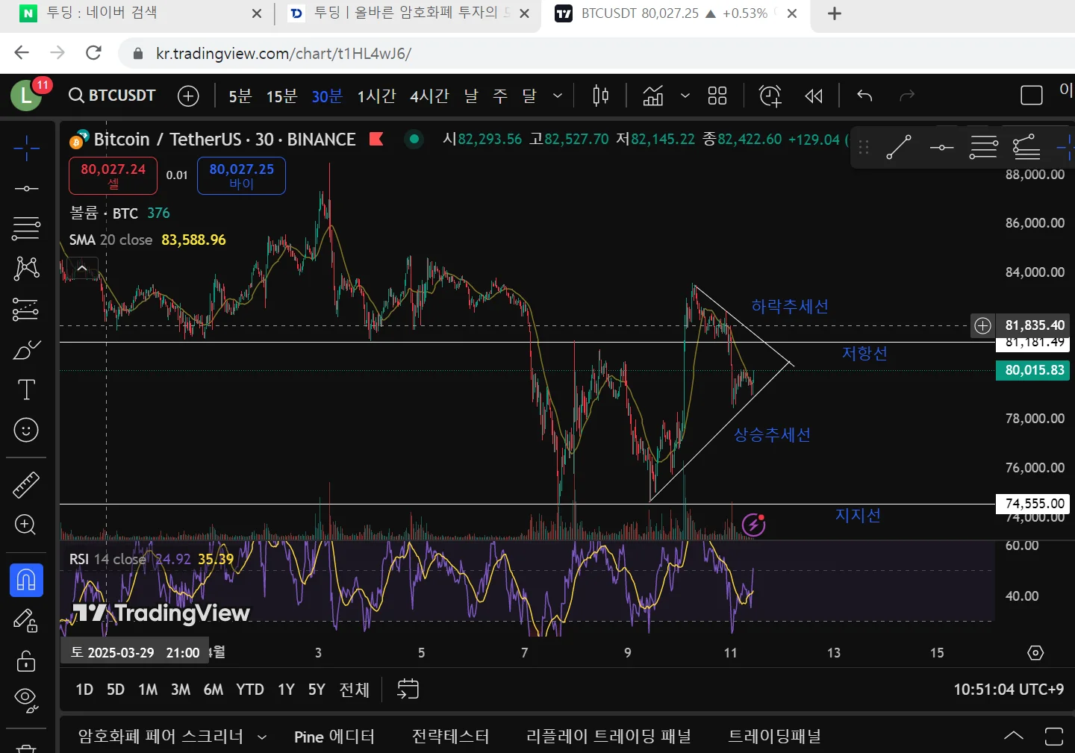This screenshot has width=1075, height=753.
Task: Open the Indicators dialog
Action: (653, 96)
